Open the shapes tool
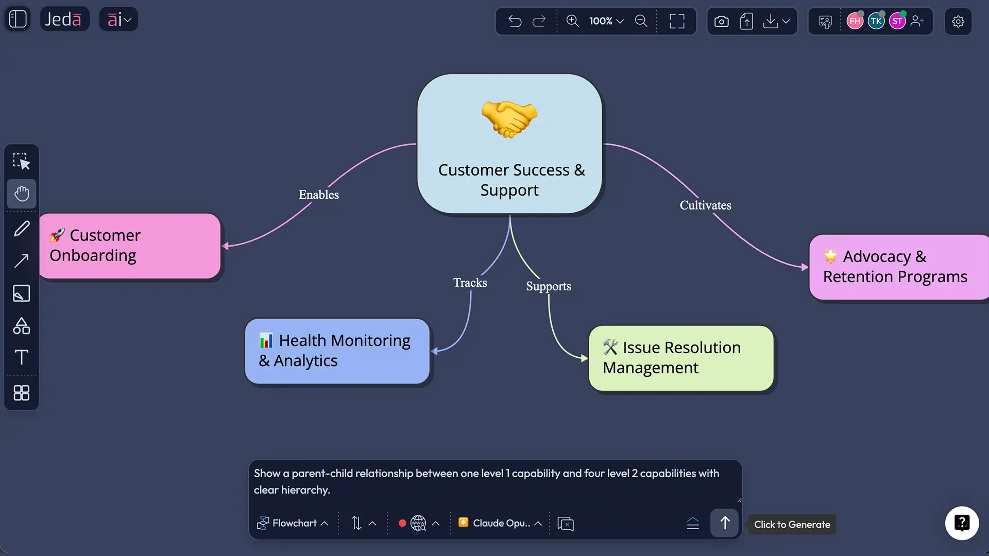Screen dimensions: 989x556 click(21, 326)
